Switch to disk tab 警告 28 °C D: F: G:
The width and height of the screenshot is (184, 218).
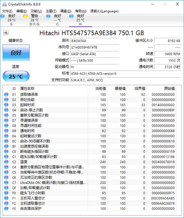tap(34, 20)
